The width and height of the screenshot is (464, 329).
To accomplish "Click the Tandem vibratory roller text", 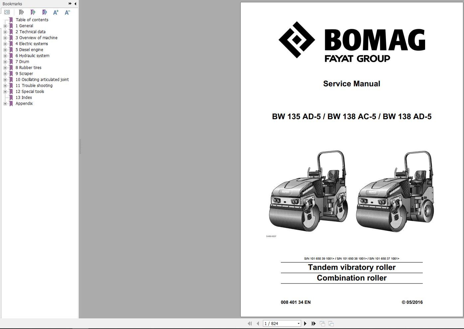I will 352,268.
